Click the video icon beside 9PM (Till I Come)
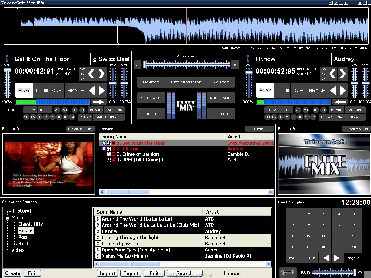Viewport: 371px width, 278px height. click(109, 160)
